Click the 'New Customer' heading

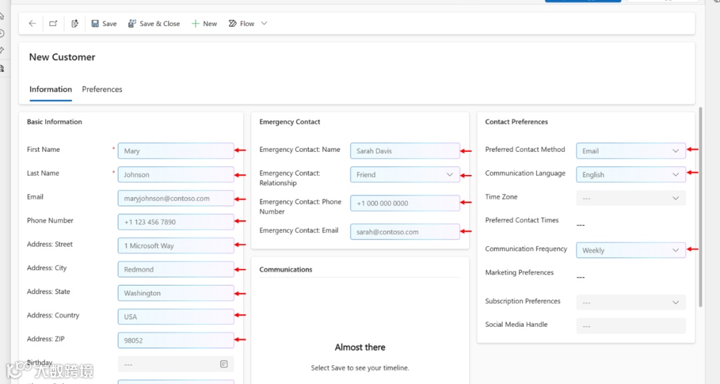click(62, 57)
